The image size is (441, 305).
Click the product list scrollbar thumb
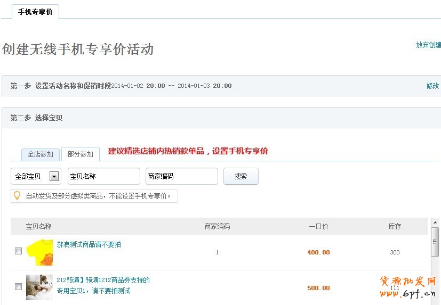435,241
